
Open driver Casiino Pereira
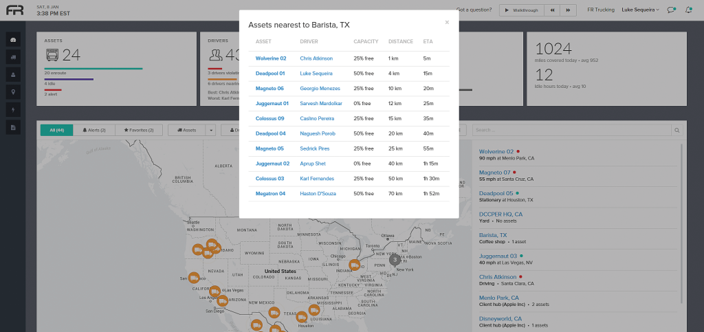tap(317, 118)
